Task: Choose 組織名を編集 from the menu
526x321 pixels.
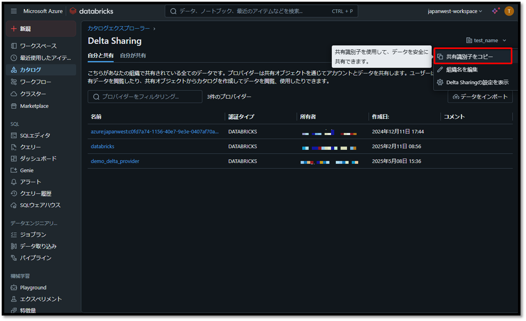Action: click(x=462, y=69)
